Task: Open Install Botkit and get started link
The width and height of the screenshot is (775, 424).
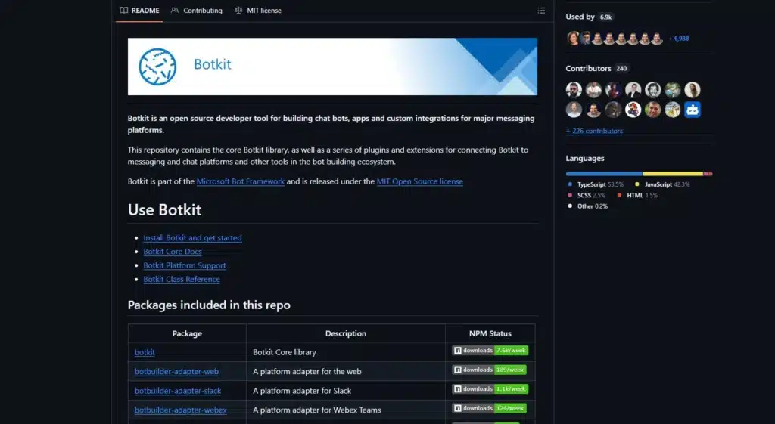Action: [x=192, y=237]
